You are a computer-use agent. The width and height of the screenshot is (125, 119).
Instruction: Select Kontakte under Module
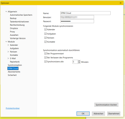click(14, 55)
